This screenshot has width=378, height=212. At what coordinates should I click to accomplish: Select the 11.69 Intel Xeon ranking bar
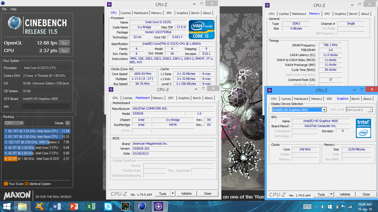point(37,131)
